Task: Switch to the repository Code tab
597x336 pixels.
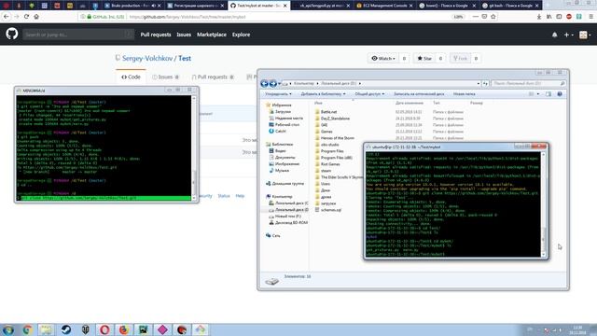Action: (x=131, y=77)
